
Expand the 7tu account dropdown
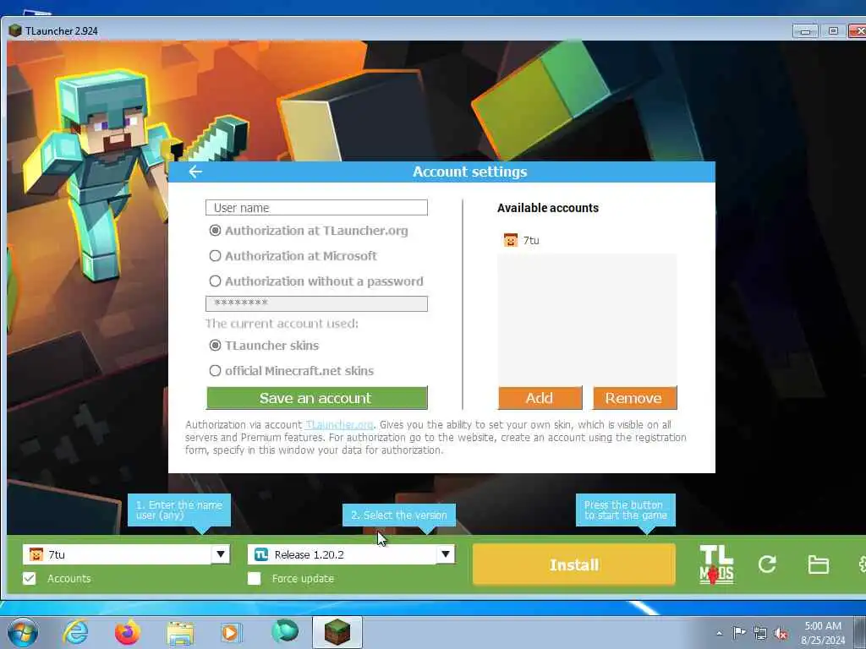pyautogui.click(x=221, y=554)
